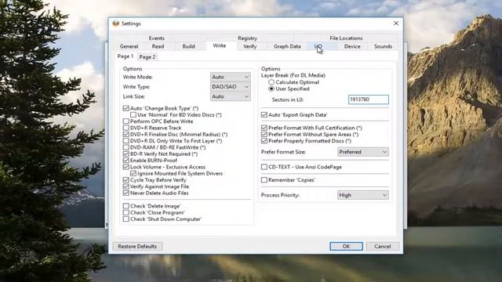The image size is (502, 282).
Task: Switch to the General tab
Action: click(129, 46)
